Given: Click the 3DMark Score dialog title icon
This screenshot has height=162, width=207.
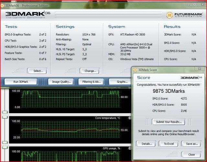Looking at the screenshot, I should tap(134, 69).
